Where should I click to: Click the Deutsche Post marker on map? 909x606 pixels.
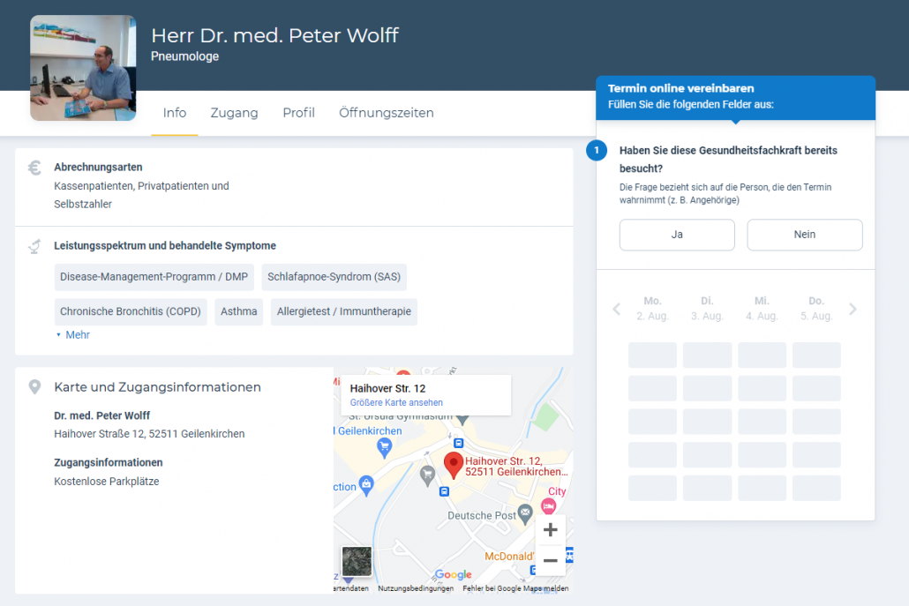click(525, 512)
